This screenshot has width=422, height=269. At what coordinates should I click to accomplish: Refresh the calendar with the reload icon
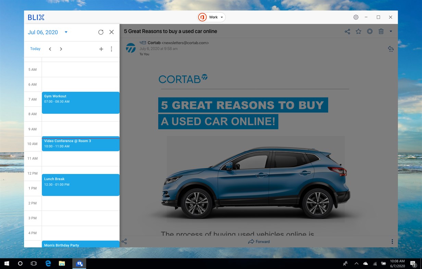point(101,32)
